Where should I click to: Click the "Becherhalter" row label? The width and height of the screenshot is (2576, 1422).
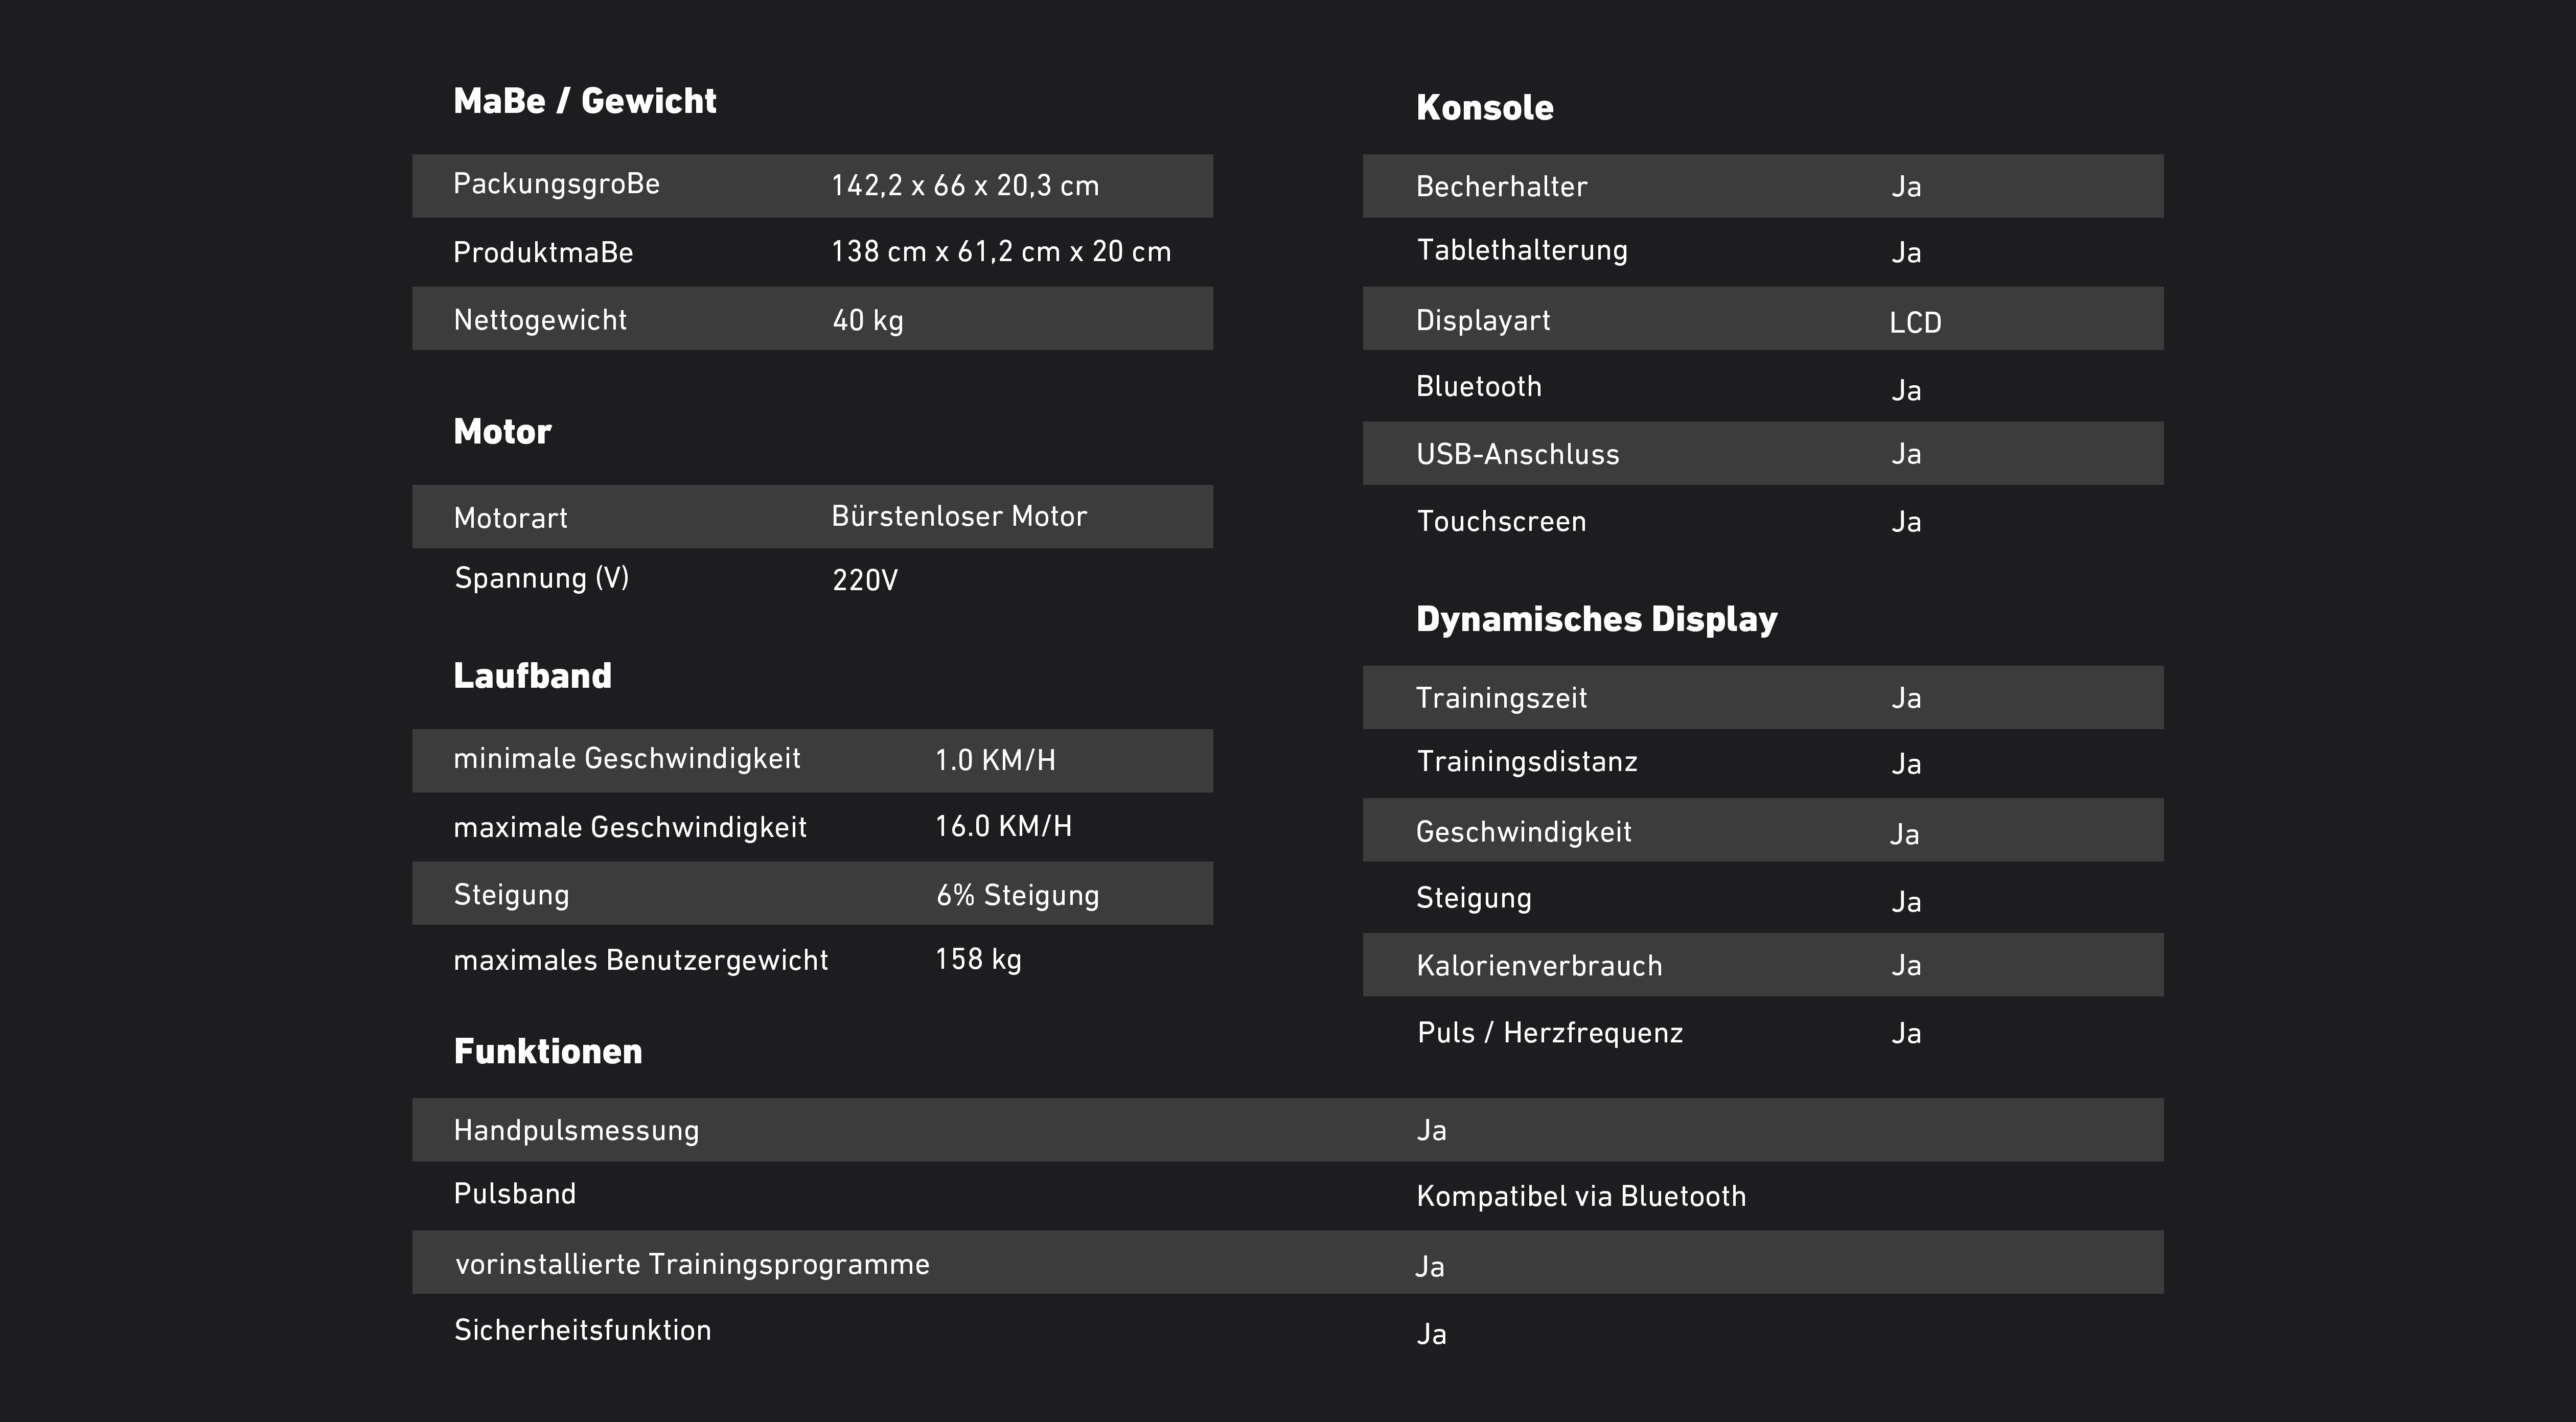tap(1501, 186)
